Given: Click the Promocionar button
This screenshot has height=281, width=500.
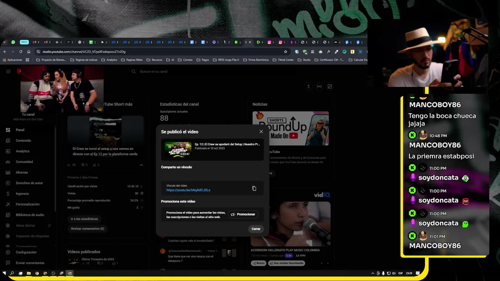Looking at the screenshot, I should (x=243, y=214).
